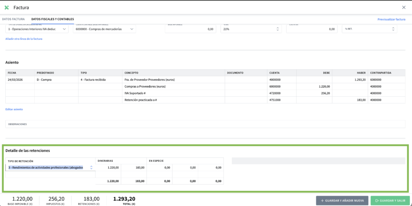This screenshot has height=206, width=412.
Task: Click the Editar asiento link
Action: 14,109
